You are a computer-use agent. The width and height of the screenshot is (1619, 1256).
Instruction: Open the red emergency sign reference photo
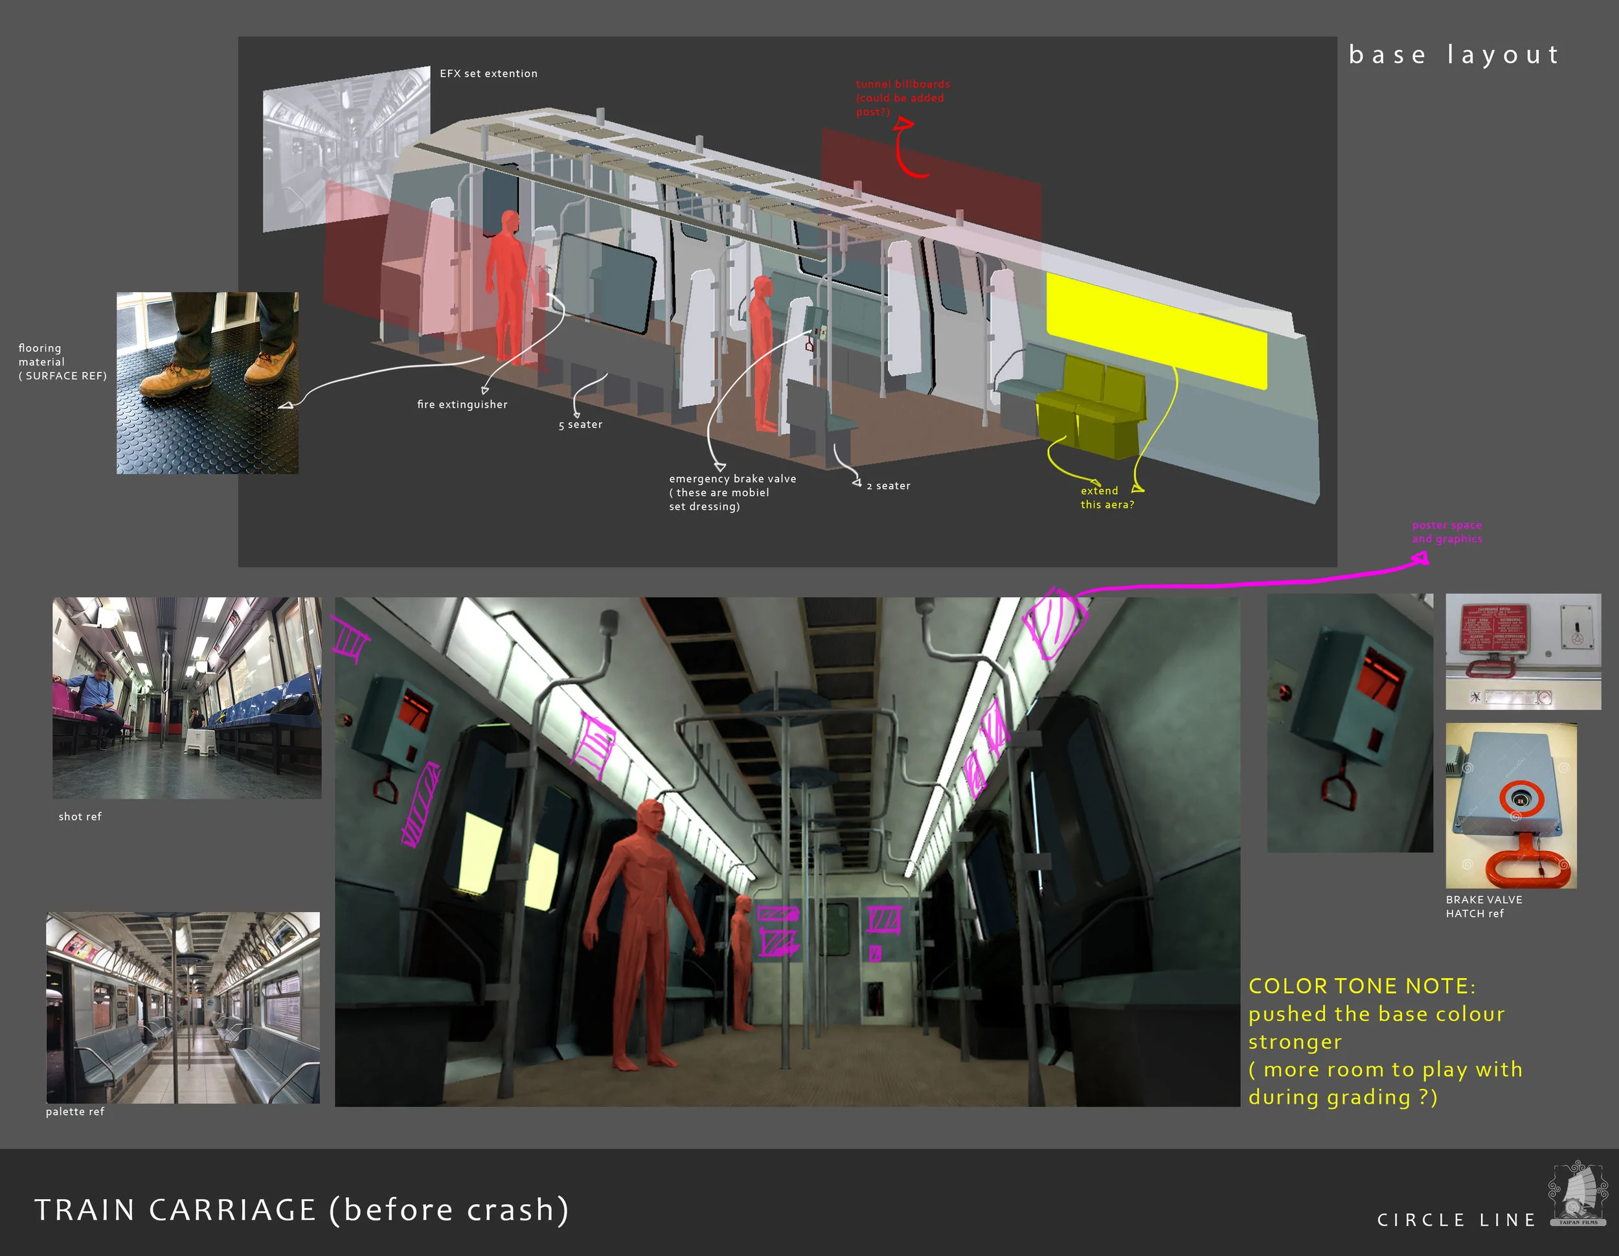(x=1523, y=651)
